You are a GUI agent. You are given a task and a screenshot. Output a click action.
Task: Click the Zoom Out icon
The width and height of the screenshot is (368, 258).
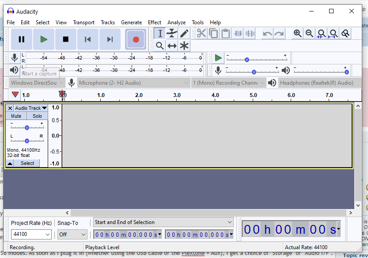309,33
